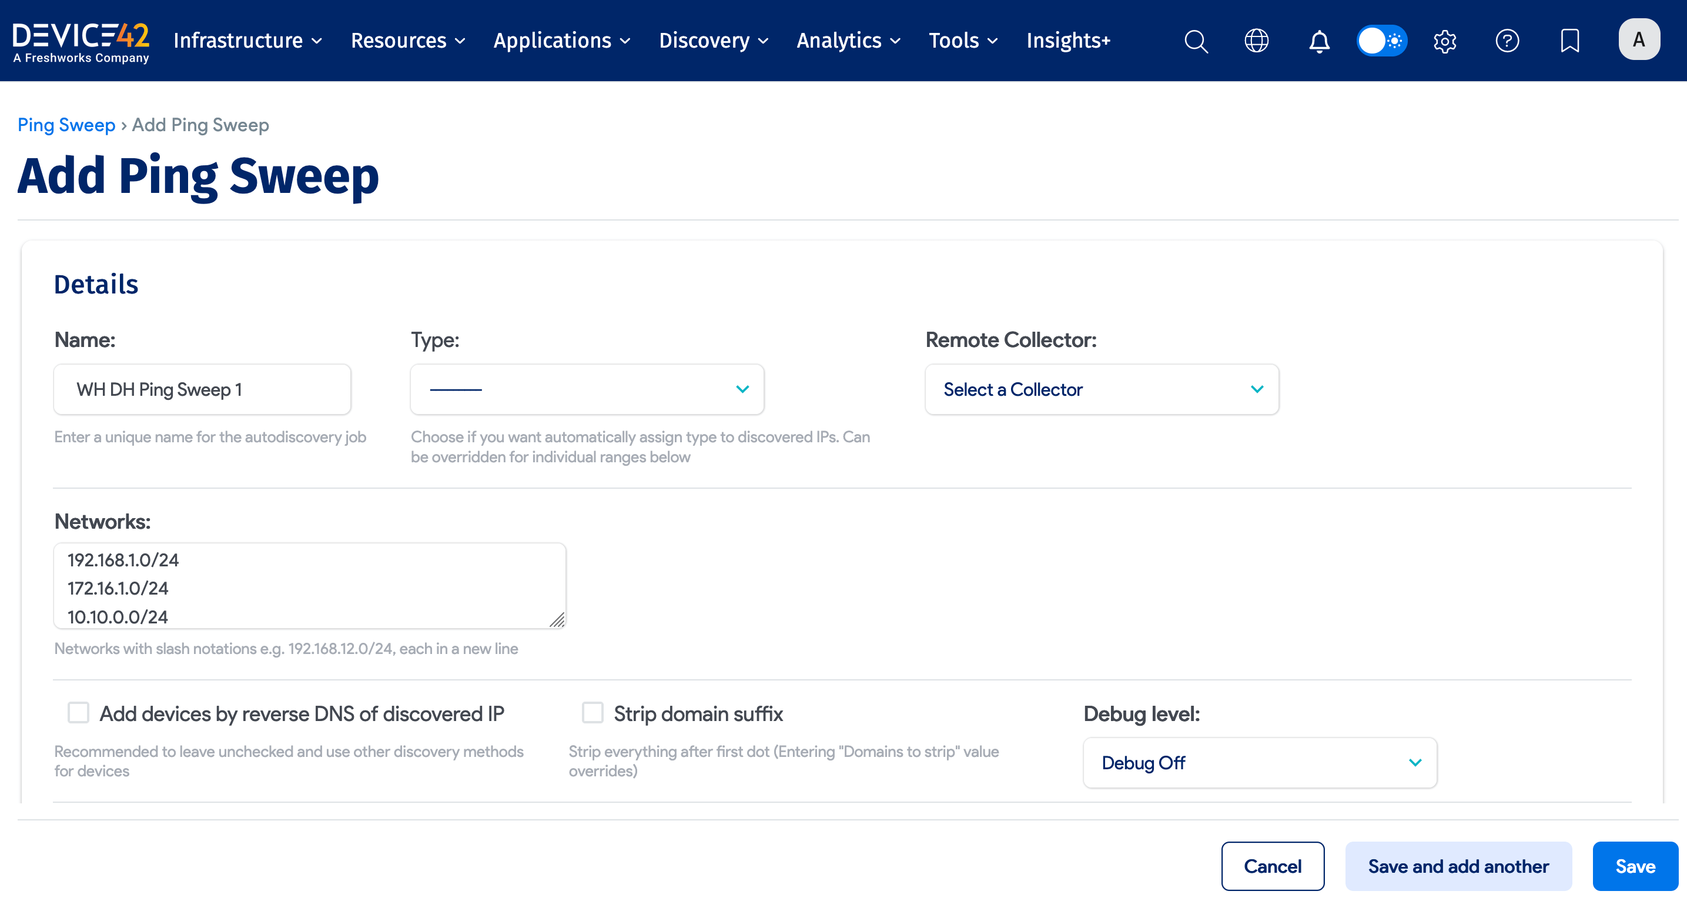The height and width of the screenshot is (901, 1687).
Task: Open the Debug level dropdown
Action: tap(1259, 763)
